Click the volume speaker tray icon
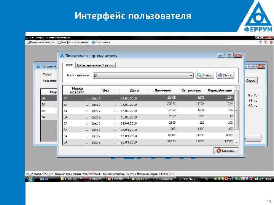This screenshot has width=274, height=205. point(262,179)
